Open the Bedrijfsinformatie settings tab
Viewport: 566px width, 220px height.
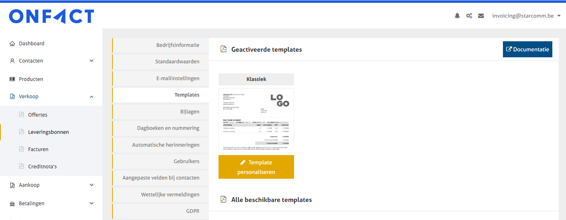(178, 45)
